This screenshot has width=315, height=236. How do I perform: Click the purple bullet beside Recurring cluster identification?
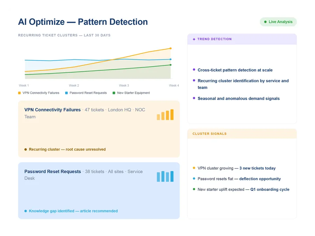click(x=194, y=80)
